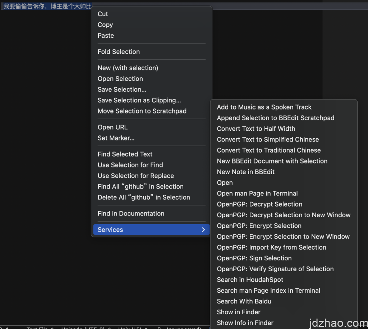
Task: Click Save Selection as Clipping…
Action: pyautogui.click(x=139, y=100)
